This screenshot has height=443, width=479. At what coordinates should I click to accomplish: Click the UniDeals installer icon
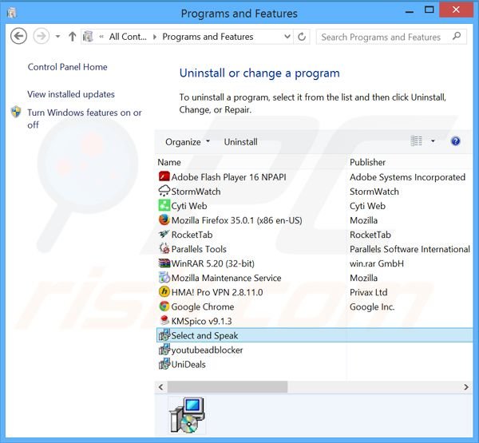tap(164, 364)
